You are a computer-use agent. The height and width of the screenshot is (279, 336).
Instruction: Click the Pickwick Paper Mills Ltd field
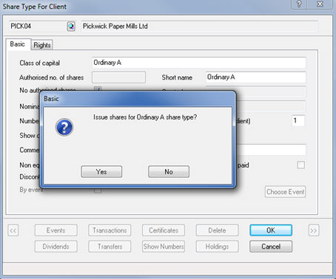pos(199,27)
